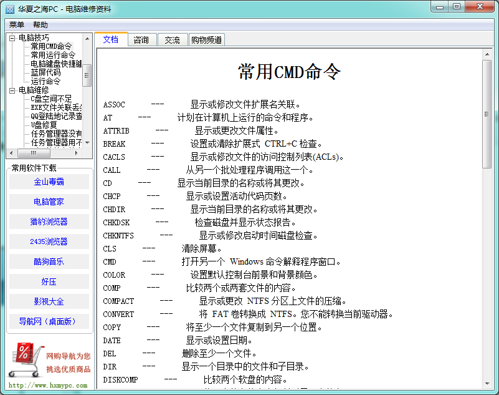Click the 导航网（桌面版） link

[x=49, y=321]
